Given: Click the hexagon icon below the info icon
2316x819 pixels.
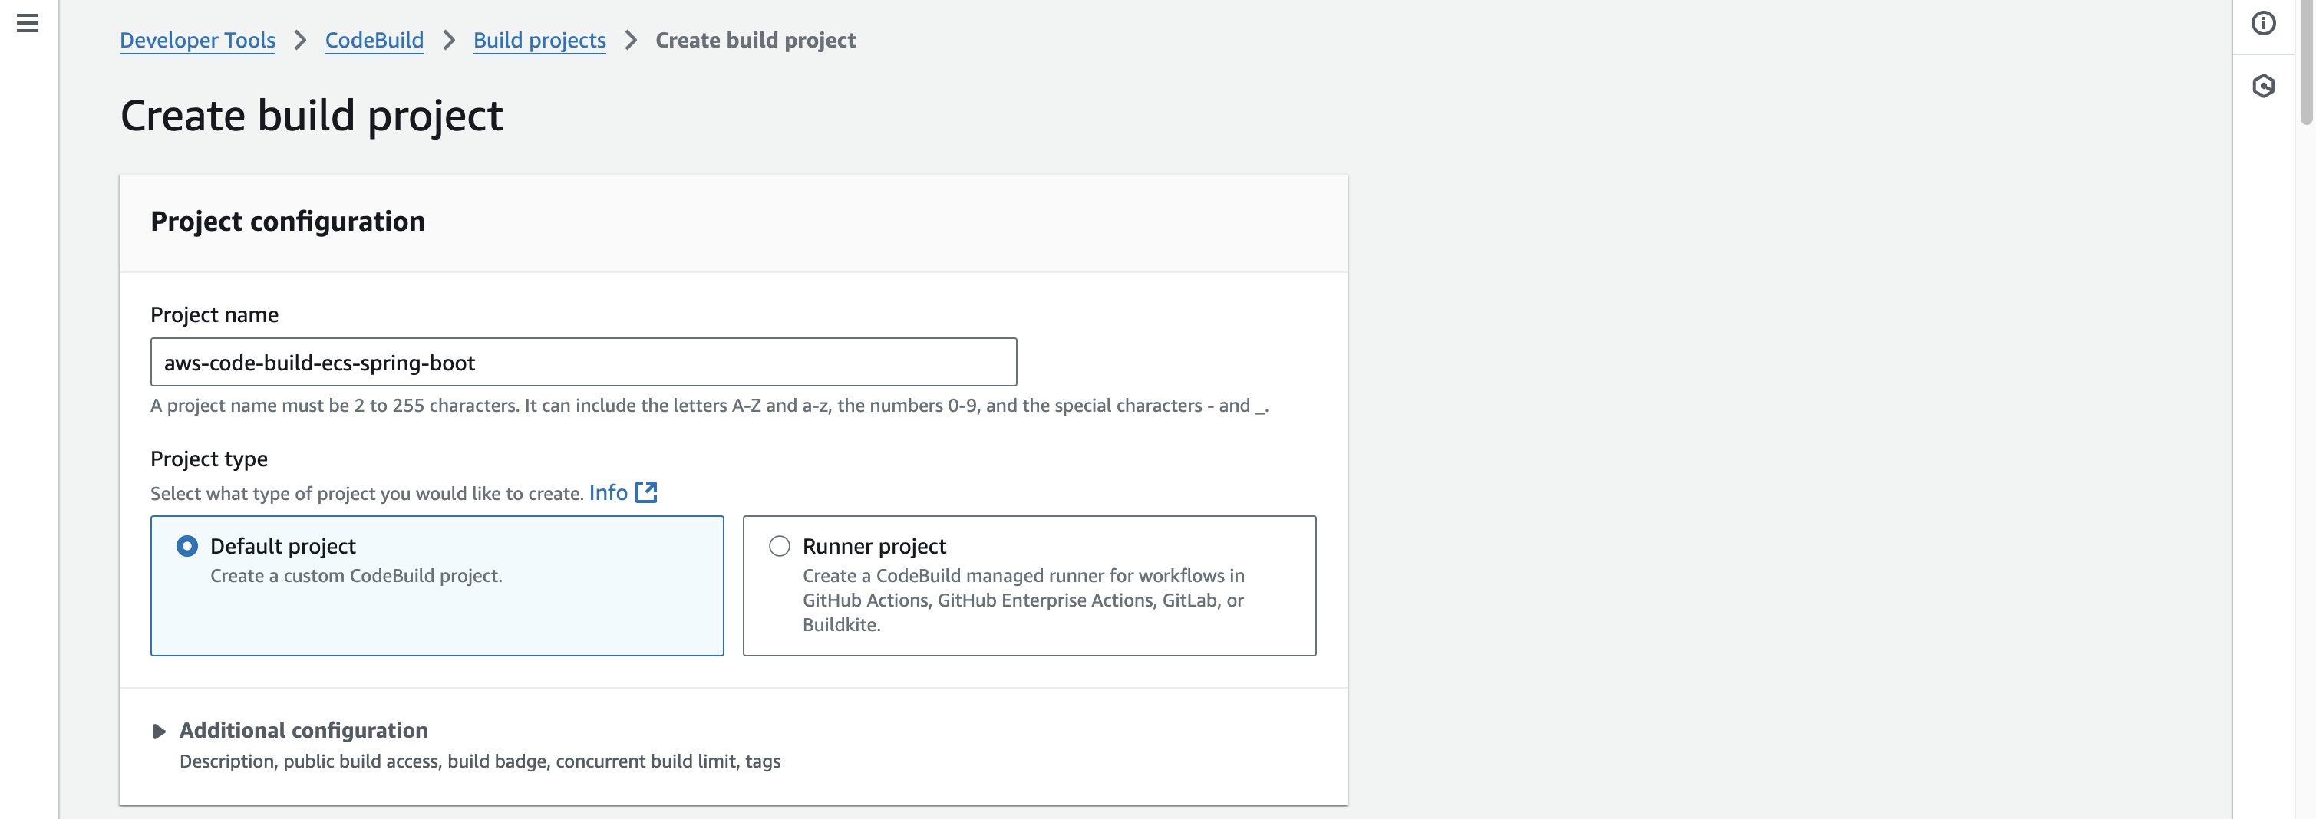Looking at the screenshot, I should [2263, 86].
